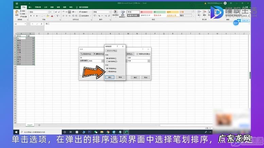This screenshot has height=148, width=264.
Task: Open the primary key column dropdown
Action: pyautogui.click(x=103, y=61)
